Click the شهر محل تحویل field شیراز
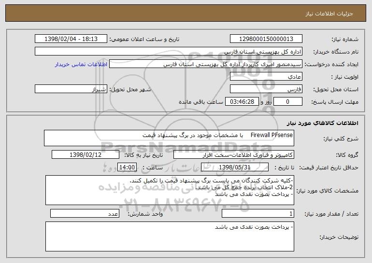The width and height of the screenshot is (372, 263). 71,89
